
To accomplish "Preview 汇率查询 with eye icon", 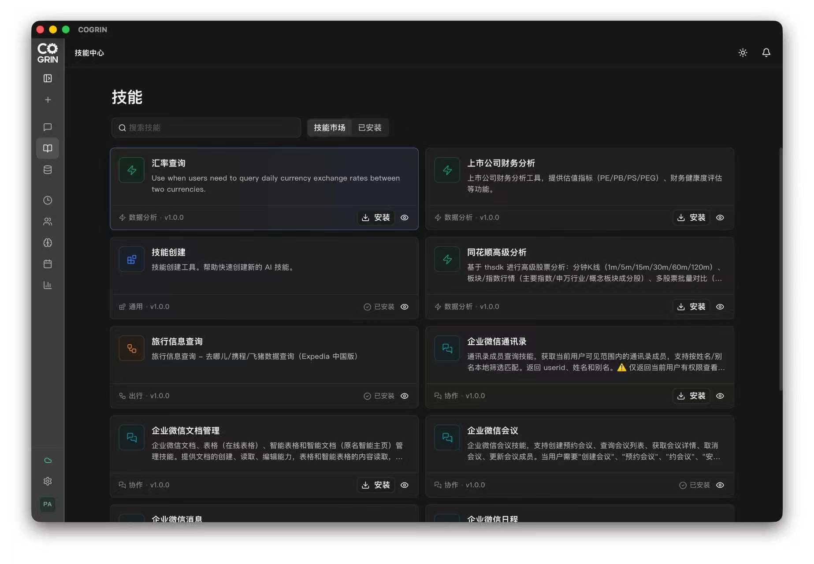I will coord(405,217).
